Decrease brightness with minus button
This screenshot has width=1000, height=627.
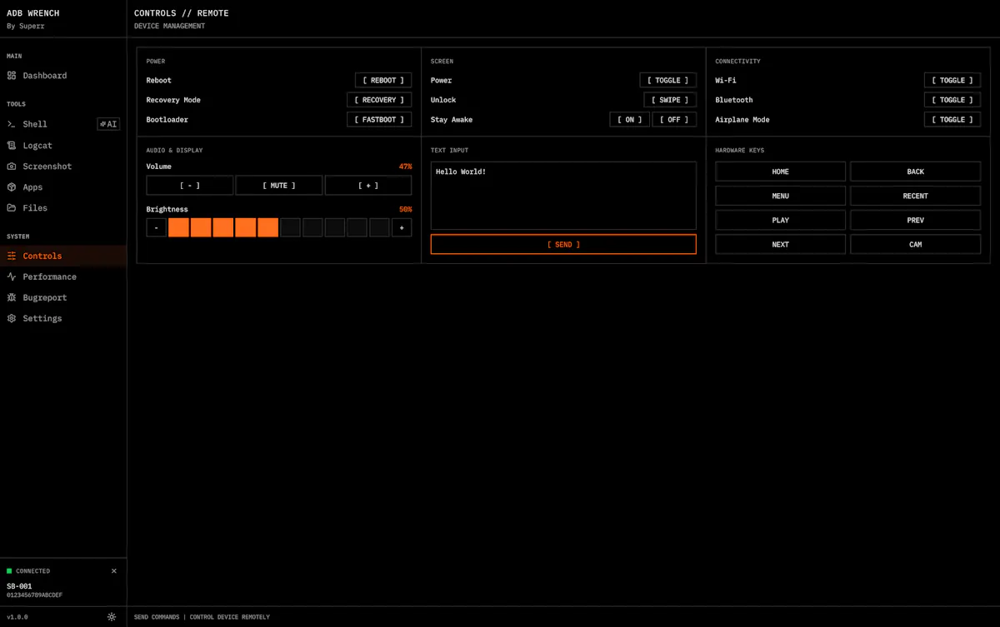(156, 227)
